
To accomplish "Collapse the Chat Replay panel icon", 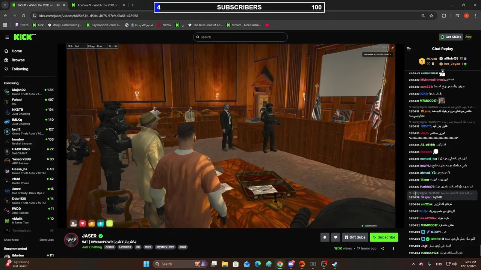I will click(409, 49).
